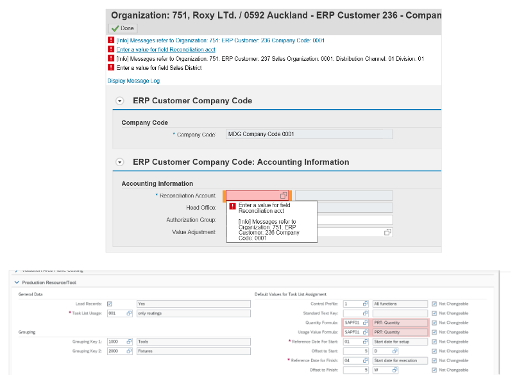Open value help for Reference Date for Finish
Screen dimensions: 526x375
[x=366, y=360]
